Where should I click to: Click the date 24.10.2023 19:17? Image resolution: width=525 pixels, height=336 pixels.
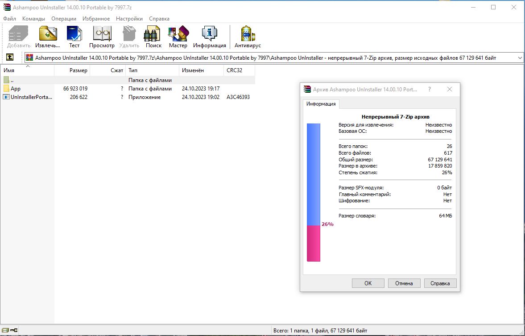click(x=201, y=89)
